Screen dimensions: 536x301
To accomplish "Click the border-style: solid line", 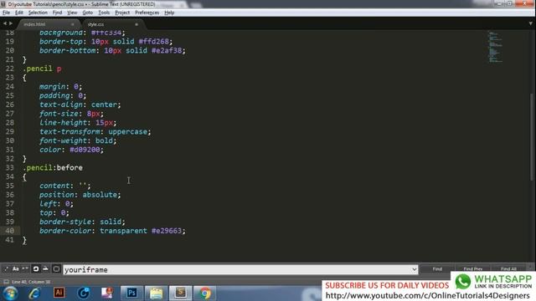I will [x=82, y=222].
